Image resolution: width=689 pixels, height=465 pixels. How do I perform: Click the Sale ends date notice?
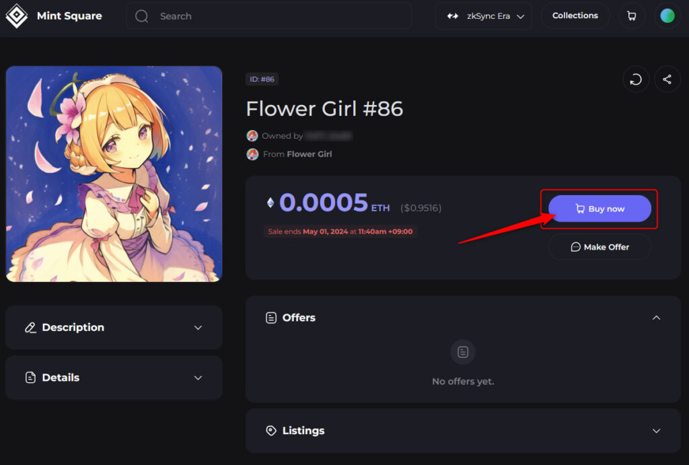pos(340,231)
